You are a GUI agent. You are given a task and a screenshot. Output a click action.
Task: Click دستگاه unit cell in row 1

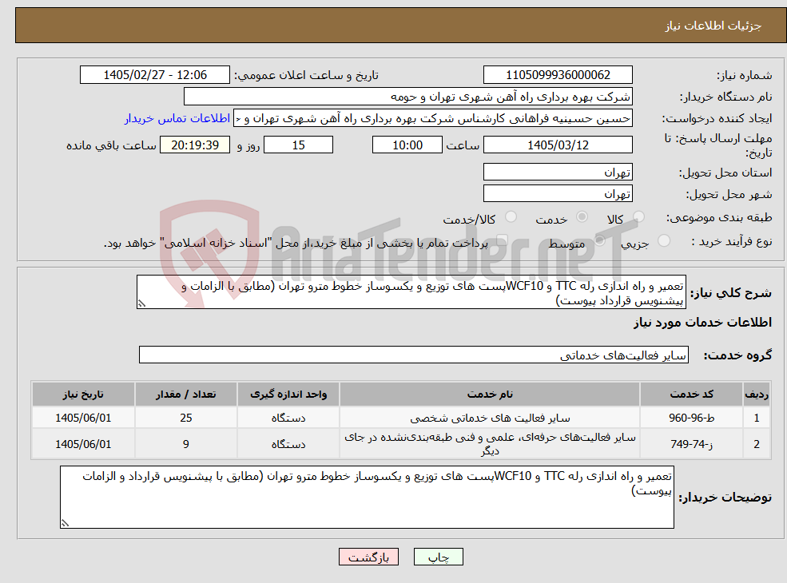coord(288,418)
